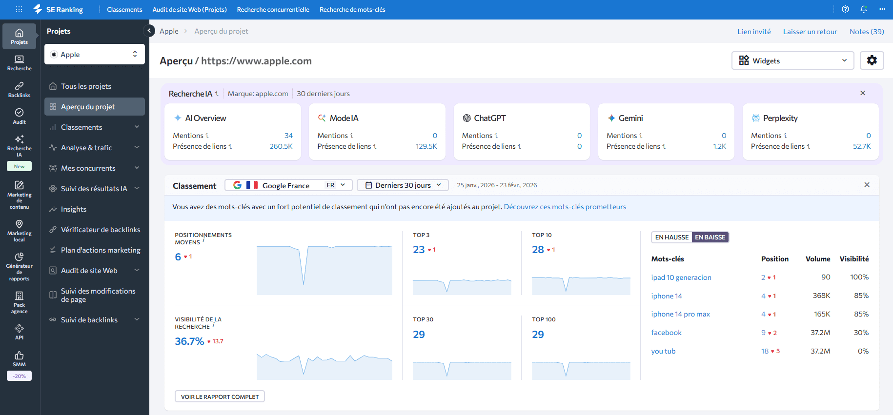Open the Recherche rail icon

19,63
